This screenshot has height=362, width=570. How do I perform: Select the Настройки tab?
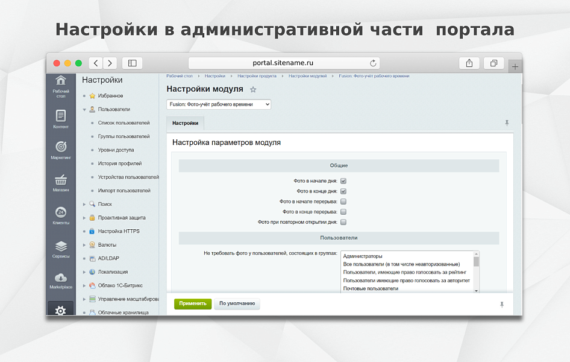click(x=185, y=123)
